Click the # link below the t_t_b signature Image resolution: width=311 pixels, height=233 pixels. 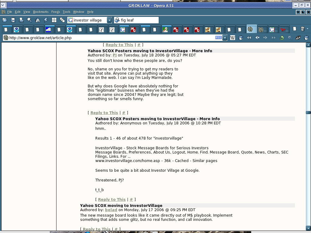click(x=131, y=200)
